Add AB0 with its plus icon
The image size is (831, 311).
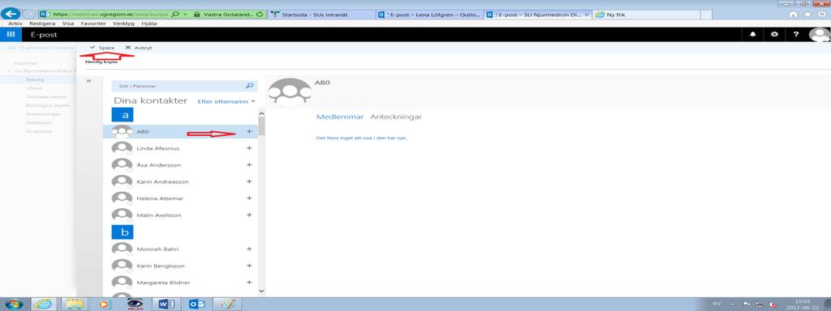249,132
